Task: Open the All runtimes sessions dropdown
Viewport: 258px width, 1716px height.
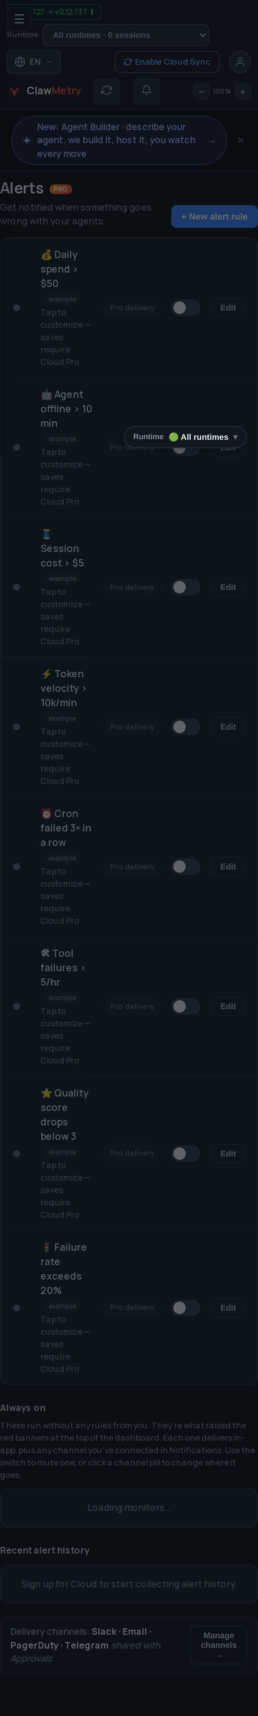Action: point(126,35)
